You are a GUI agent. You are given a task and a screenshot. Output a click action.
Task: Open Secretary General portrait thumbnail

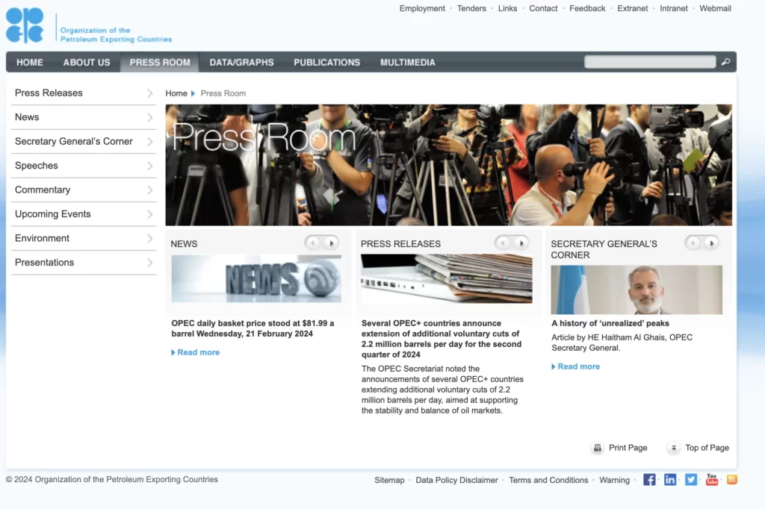pos(637,290)
